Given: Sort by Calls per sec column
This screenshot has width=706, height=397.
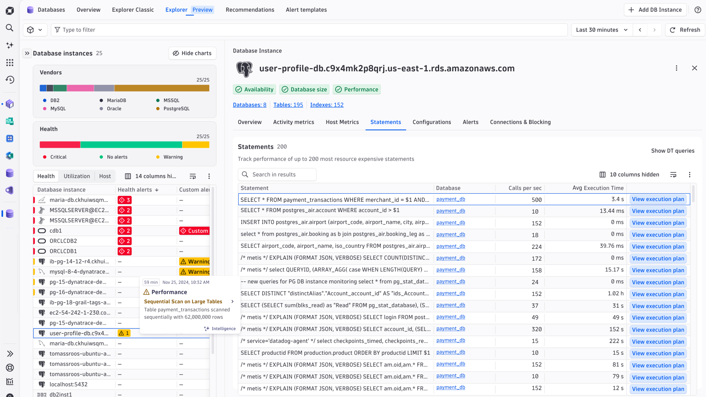Looking at the screenshot, I should pos(525,188).
